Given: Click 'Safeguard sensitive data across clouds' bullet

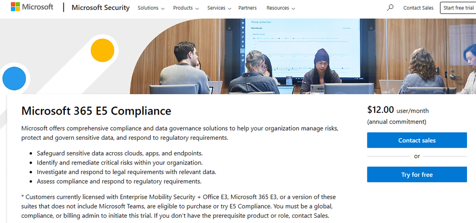Looking at the screenshot, I should [x=119, y=153].
